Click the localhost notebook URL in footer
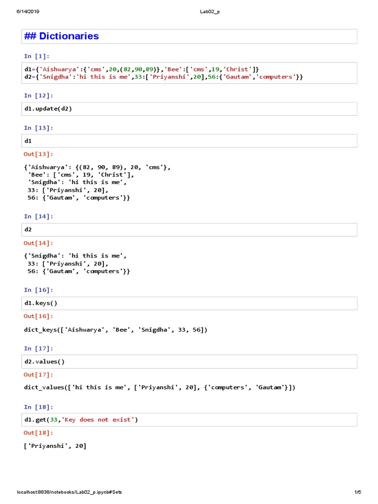 (69, 492)
